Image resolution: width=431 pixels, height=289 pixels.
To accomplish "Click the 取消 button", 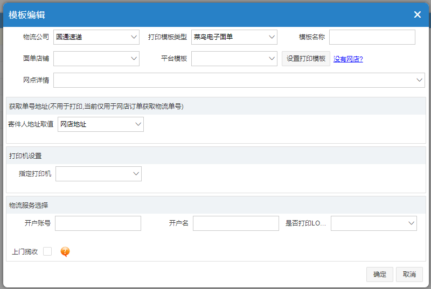I will [409, 274].
